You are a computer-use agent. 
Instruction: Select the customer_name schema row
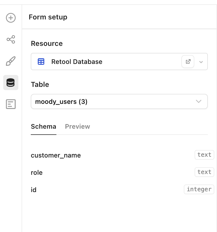coord(123,155)
